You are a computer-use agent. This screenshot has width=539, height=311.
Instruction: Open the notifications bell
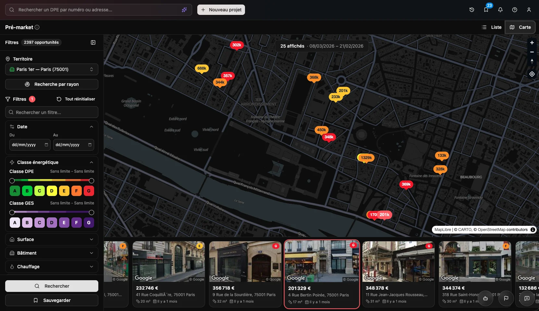[500, 10]
